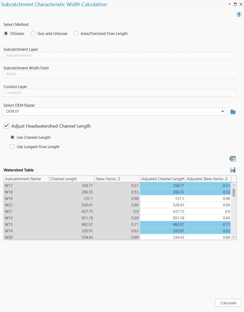Click the Subcatchment Layer input field
Image resolution: width=244 pixels, height=312 pixels.
tap(120, 55)
